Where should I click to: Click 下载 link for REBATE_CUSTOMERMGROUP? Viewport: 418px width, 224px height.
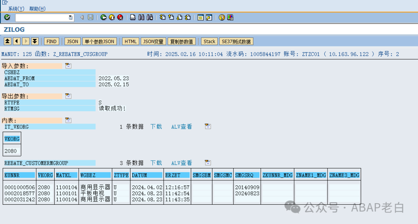(156, 163)
